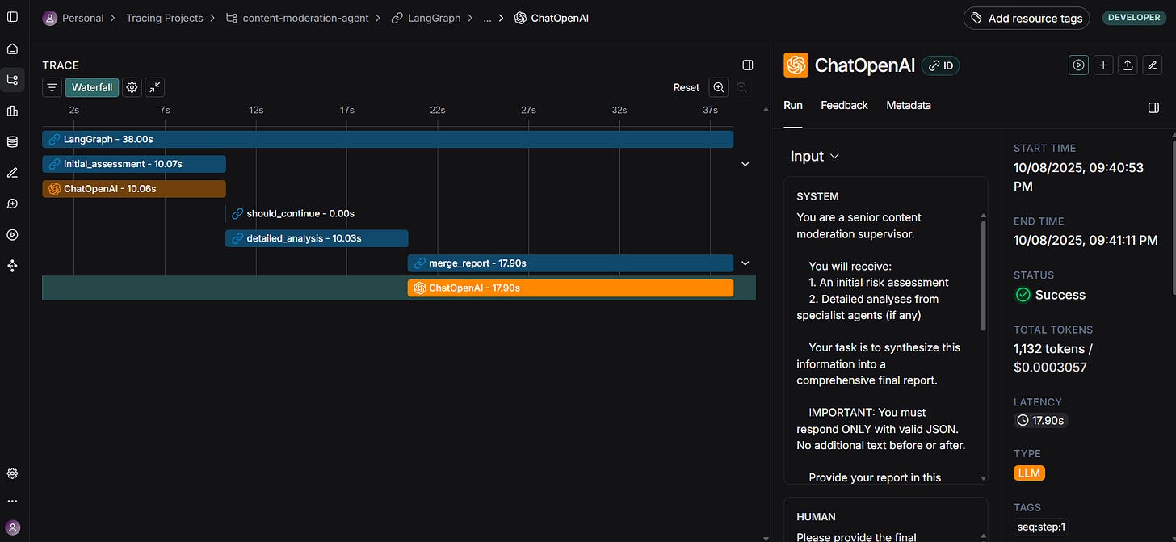Go to the Tracing Projects breadcrumb
1176x542 pixels.
164,18
